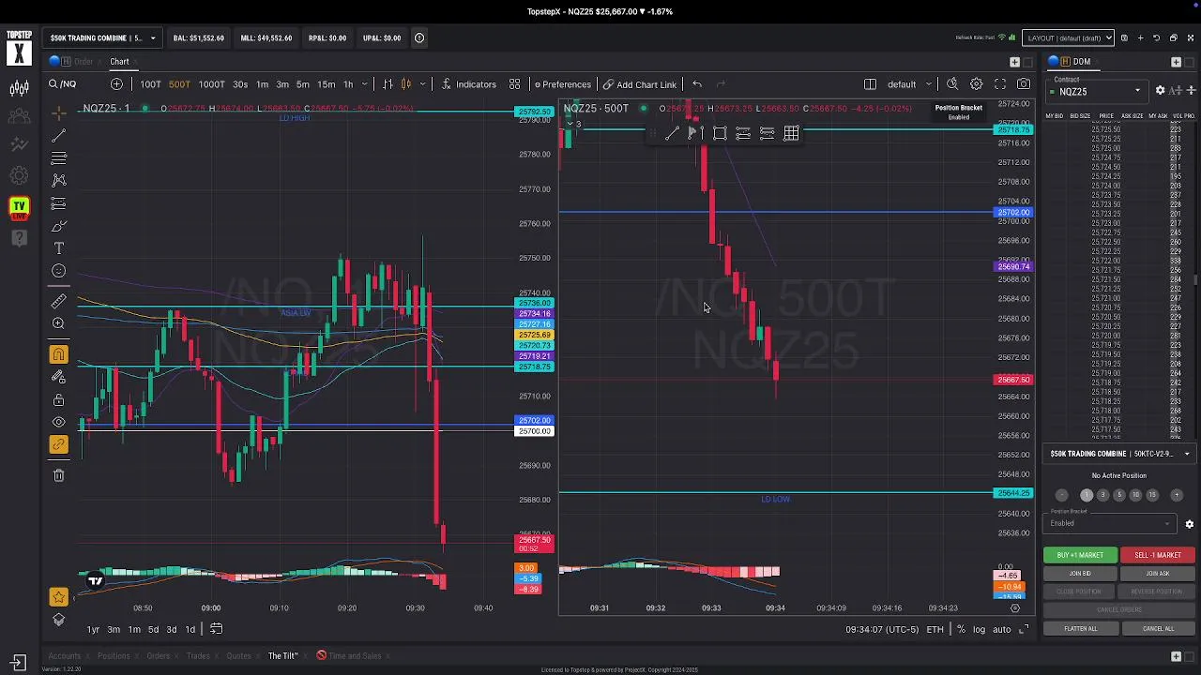1201x675 pixels.
Task: Select the brush drawing tool
Action: click(x=58, y=226)
